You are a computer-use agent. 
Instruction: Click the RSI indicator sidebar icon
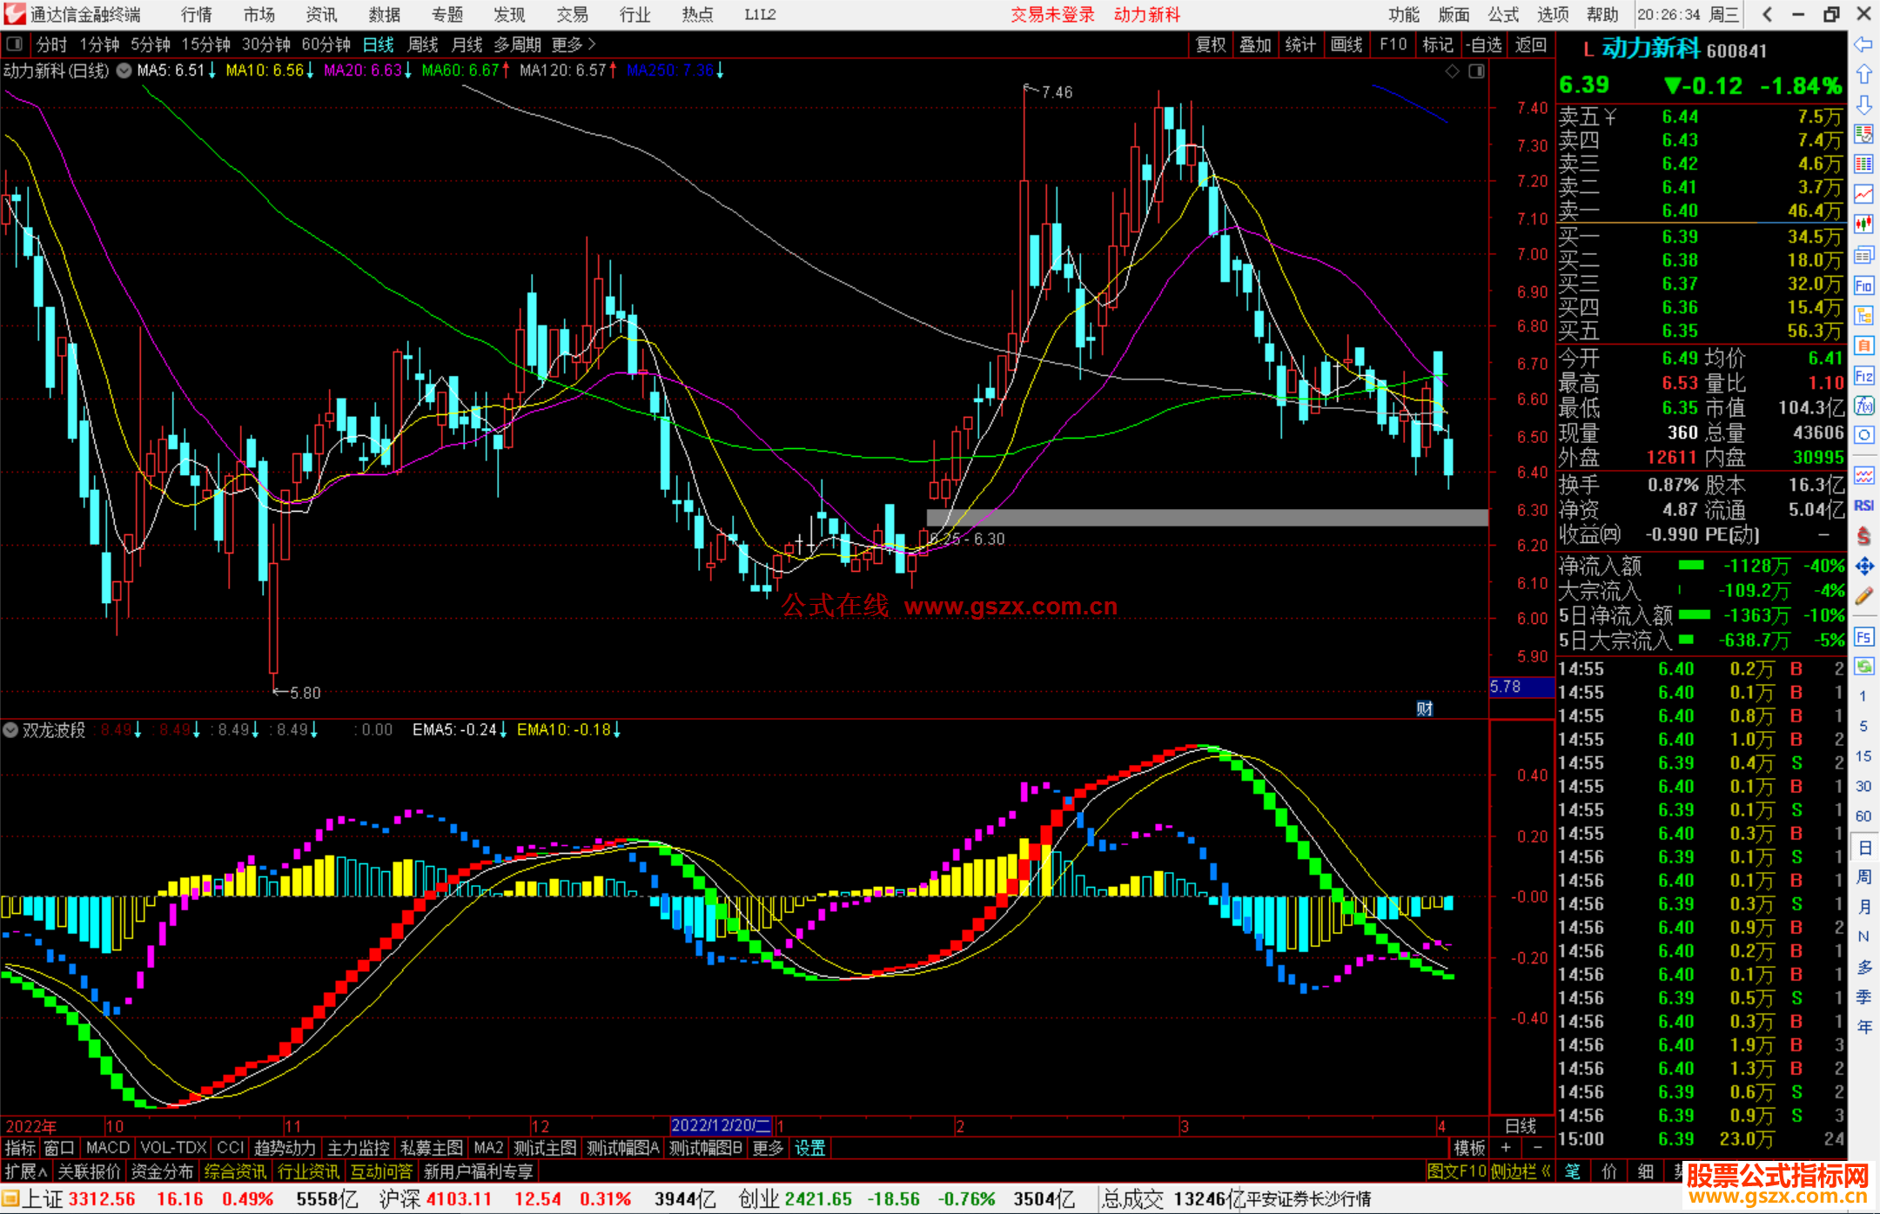coord(1863,506)
